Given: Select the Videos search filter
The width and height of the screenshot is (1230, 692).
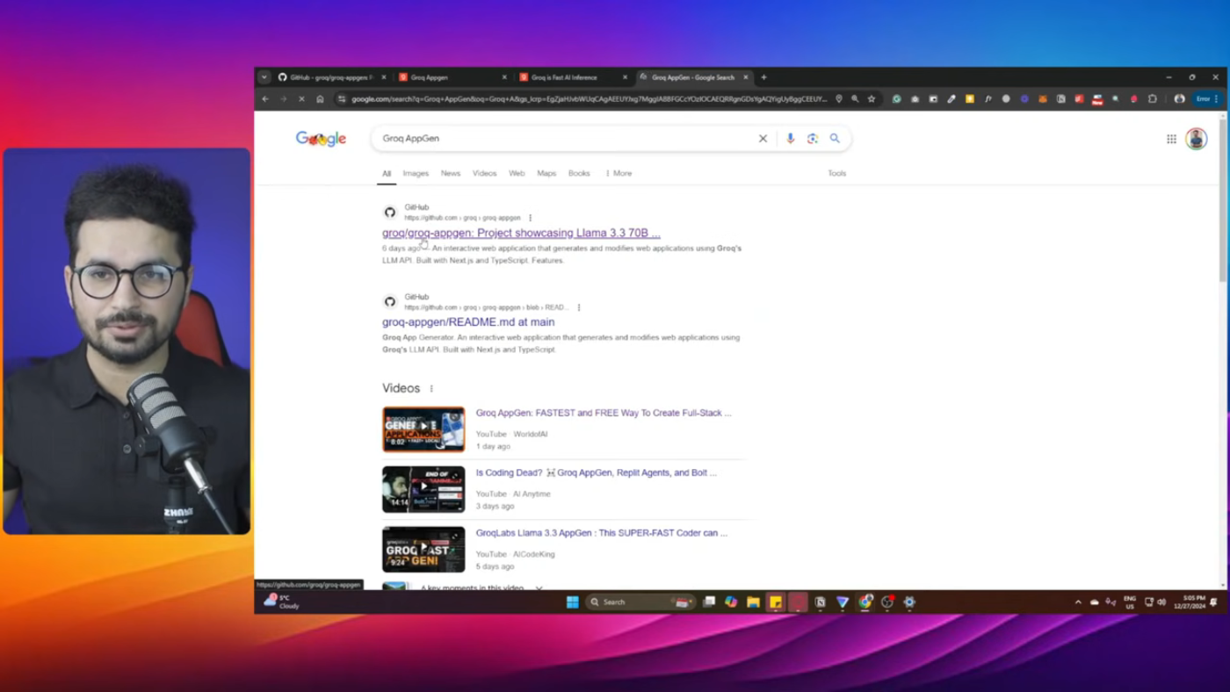Looking at the screenshot, I should click(x=484, y=173).
